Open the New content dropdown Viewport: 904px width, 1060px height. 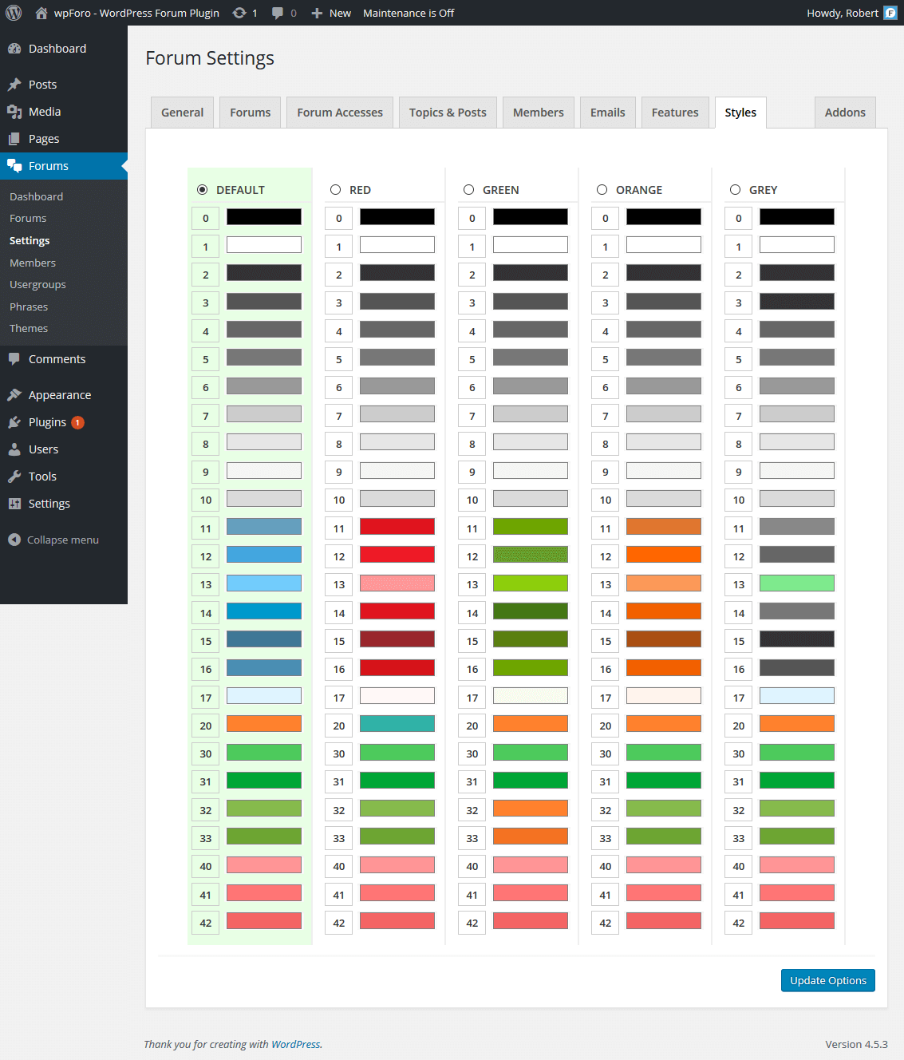(331, 13)
